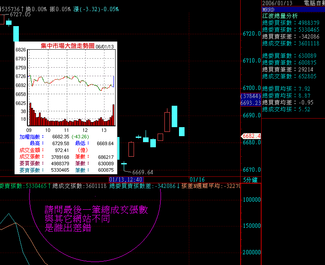Click 總買賣筆差 value 29214

click(306, 69)
